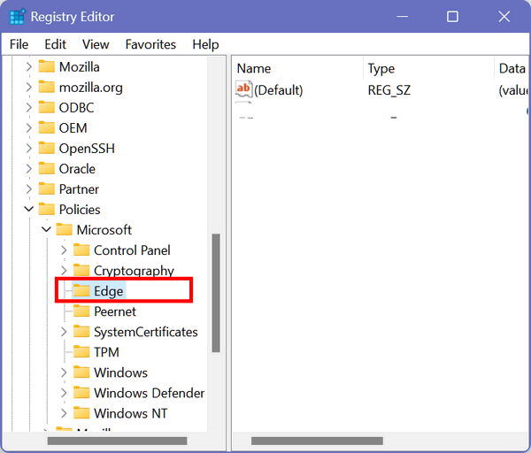Click the mozilla.org folder icon
531x453 pixels.
[x=46, y=87]
